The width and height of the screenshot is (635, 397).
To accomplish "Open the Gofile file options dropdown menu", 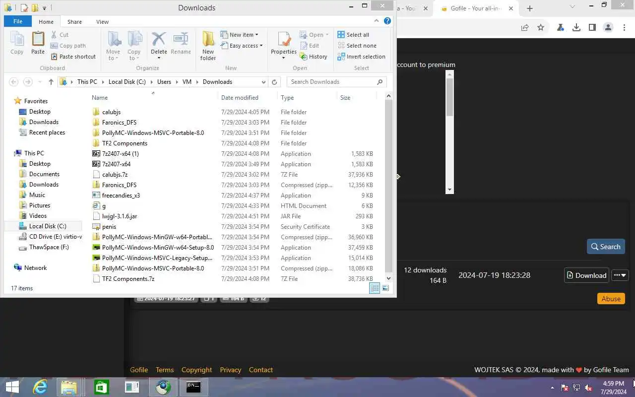I will [620, 275].
